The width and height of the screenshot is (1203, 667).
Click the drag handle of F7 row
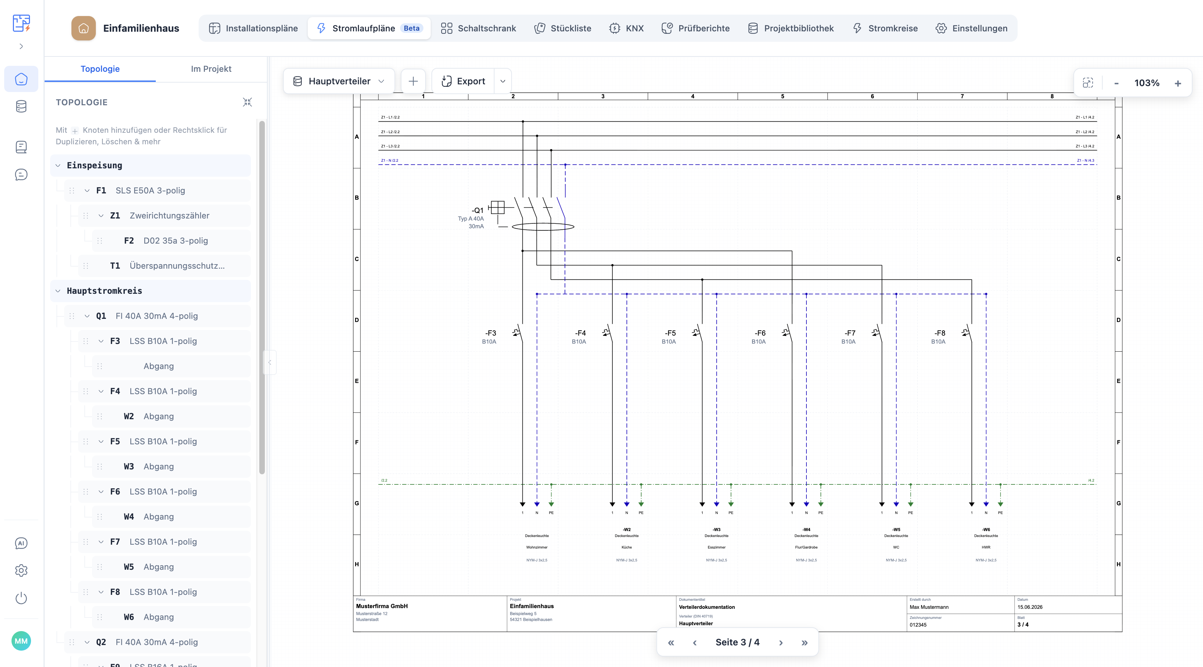86,542
